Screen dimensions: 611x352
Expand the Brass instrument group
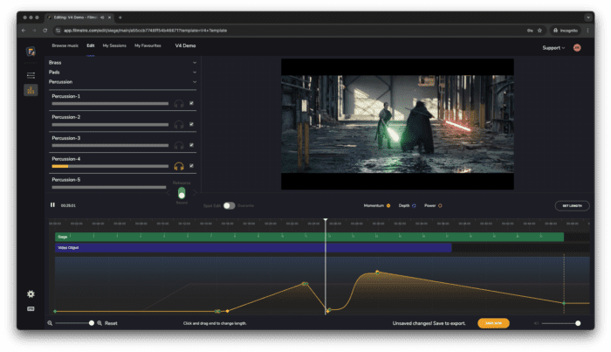tap(195, 62)
